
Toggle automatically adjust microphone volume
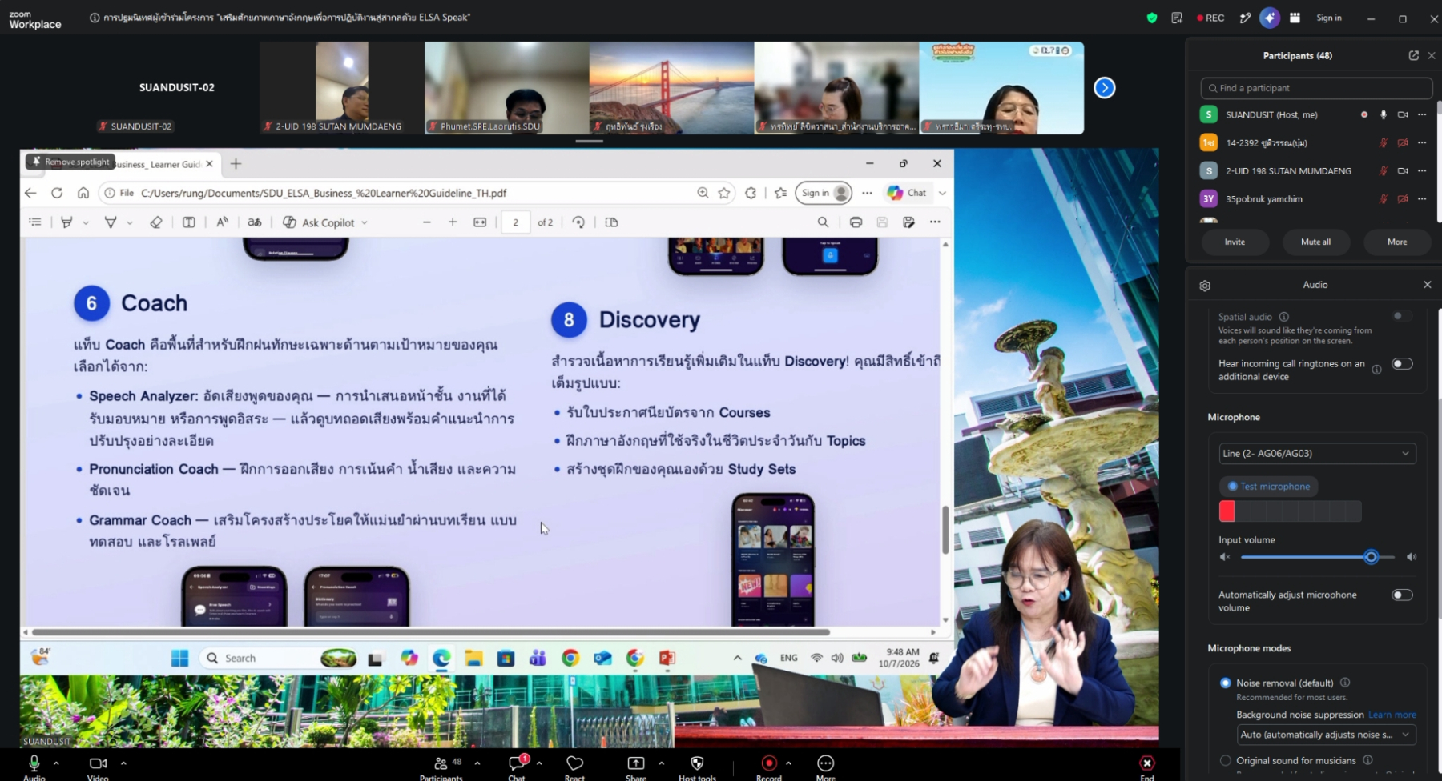click(x=1402, y=595)
